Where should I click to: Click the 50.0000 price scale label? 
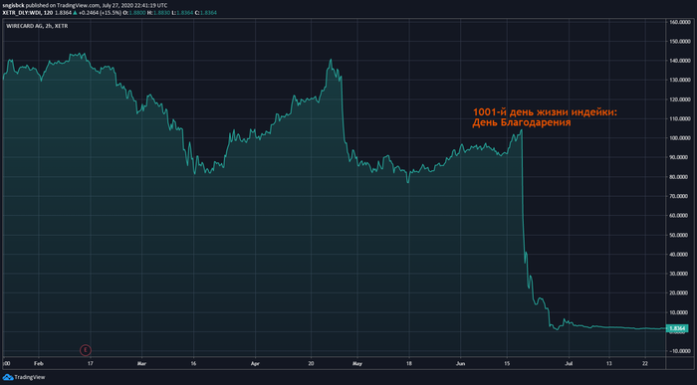pos(680,235)
